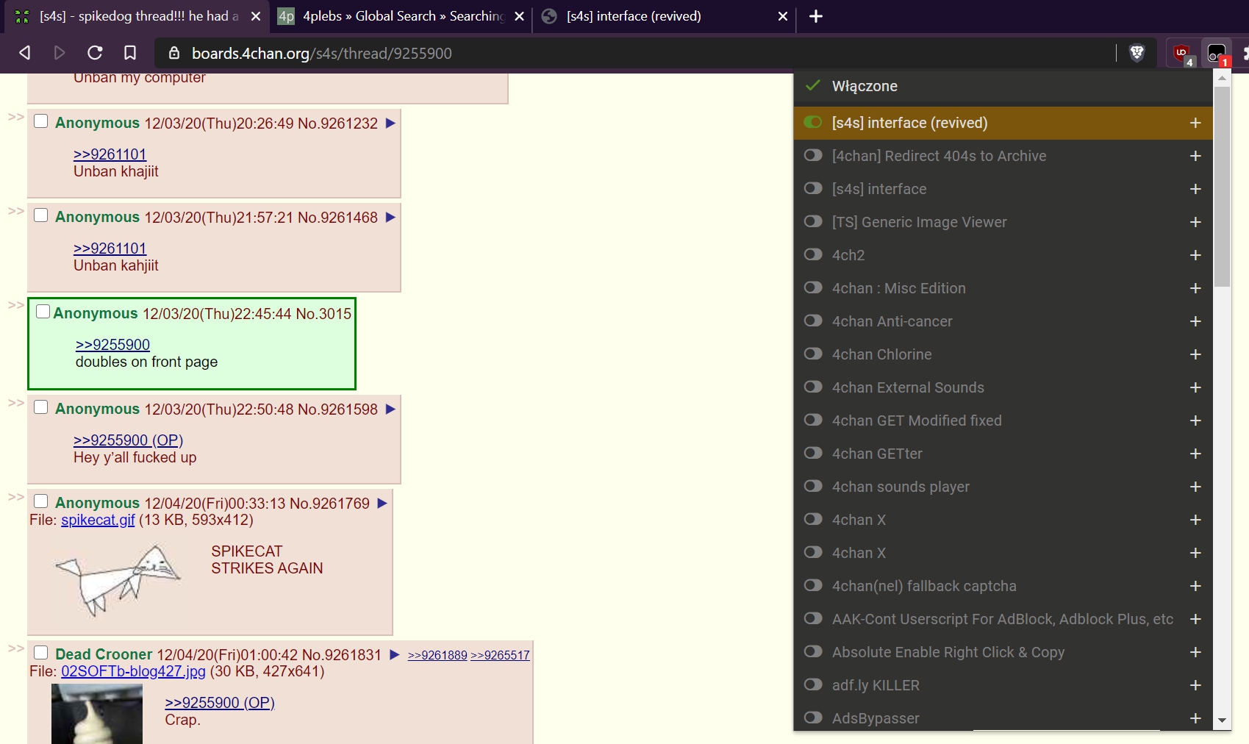
Task: Close the [s4s] interface (revived) tab
Action: coord(783,16)
